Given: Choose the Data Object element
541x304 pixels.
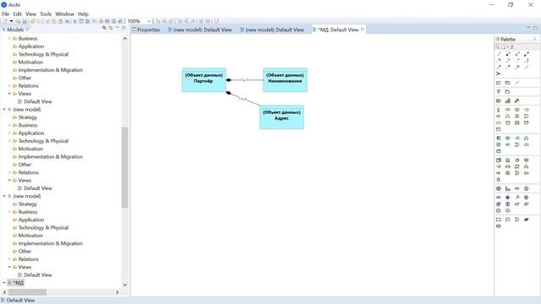Looking at the screenshot, I should pyautogui.click(x=499, y=151).
